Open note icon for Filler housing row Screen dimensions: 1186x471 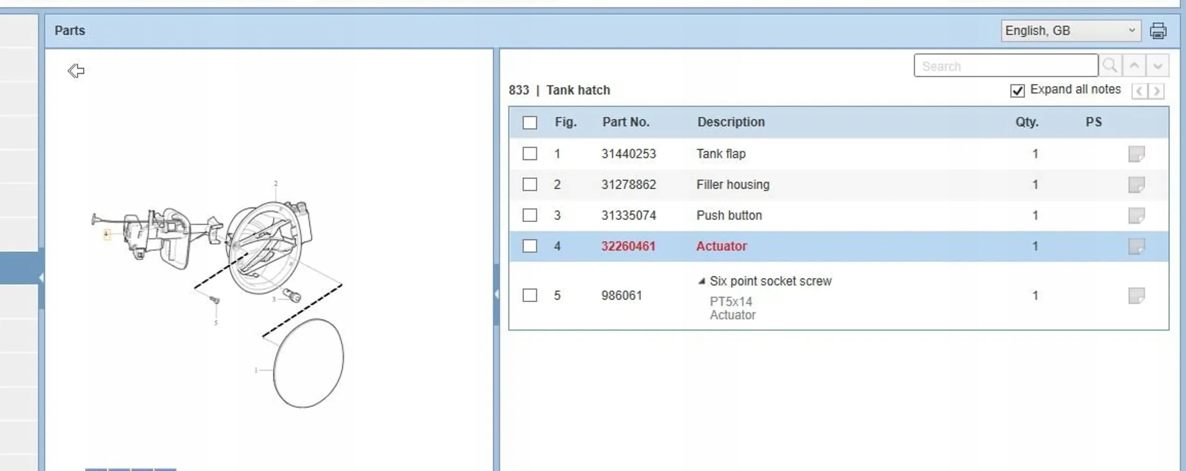tap(1137, 185)
